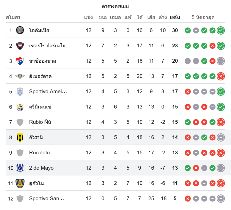This screenshot has width=231, height=210.
Task: Click the Cerro Porteño club crest icon
Action: 20,46
